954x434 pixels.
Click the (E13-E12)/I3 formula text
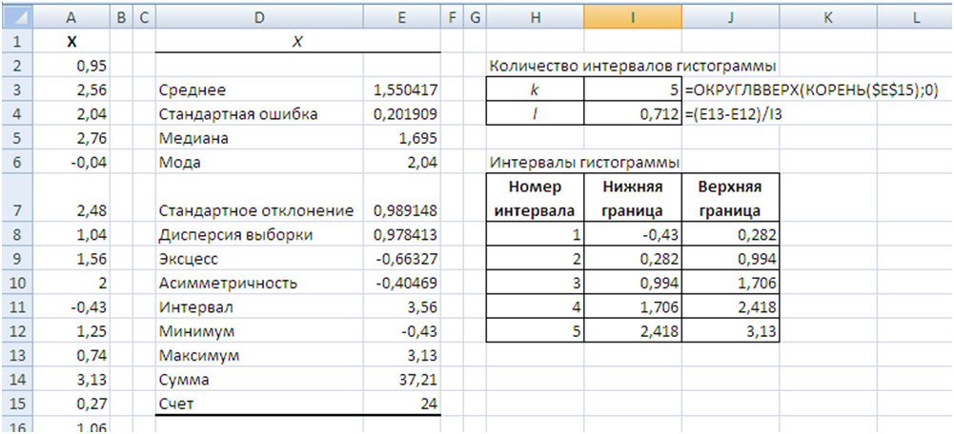pyautogui.click(x=733, y=114)
